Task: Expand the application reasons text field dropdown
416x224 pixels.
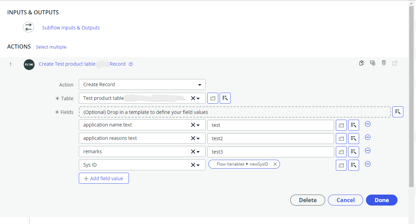Action: tap(198, 139)
